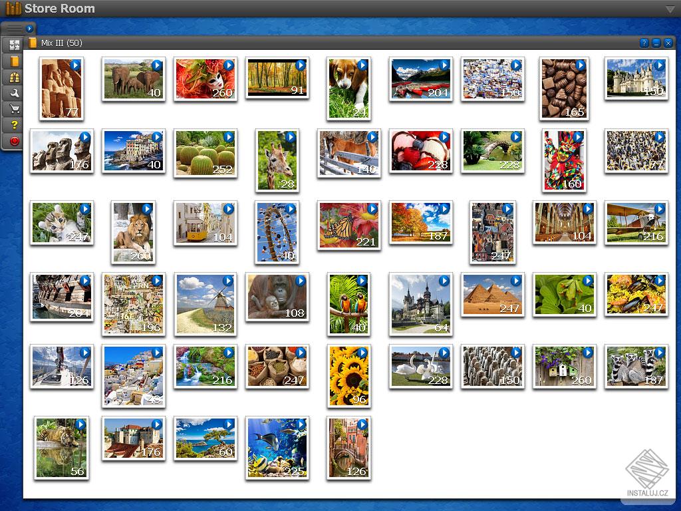Open the jigsaw puzzle pieces sidebar icon
The image size is (681, 511).
15,45
